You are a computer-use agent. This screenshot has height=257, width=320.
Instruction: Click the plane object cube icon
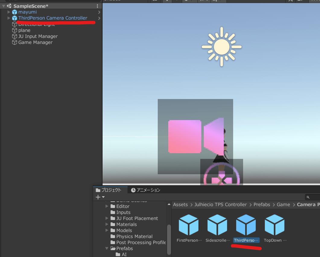pyautogui.click(x=14, y=30)
